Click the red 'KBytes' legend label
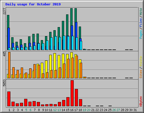Viewport: 144px width, 113px height. [x=141, y=101]
